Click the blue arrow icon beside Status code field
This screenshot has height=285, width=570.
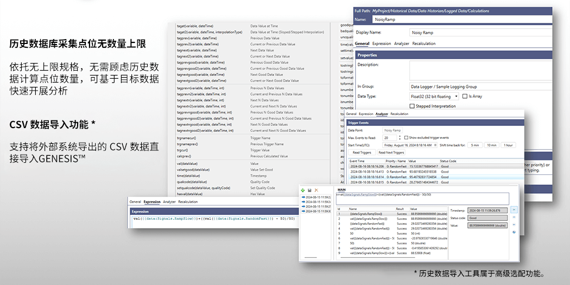tap(514, 218)
